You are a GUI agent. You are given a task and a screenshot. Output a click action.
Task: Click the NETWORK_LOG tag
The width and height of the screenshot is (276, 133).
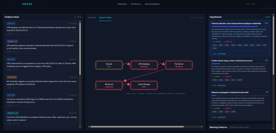point(12,42)
